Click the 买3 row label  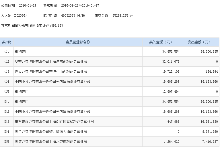click(7, 71)
